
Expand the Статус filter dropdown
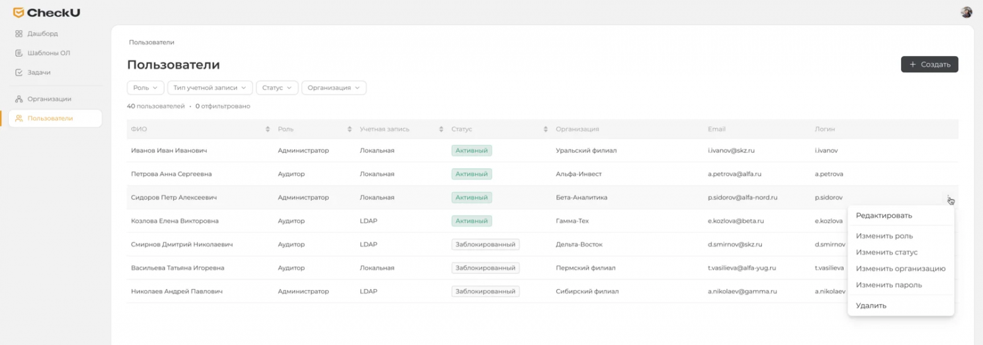tap(277, 88)
